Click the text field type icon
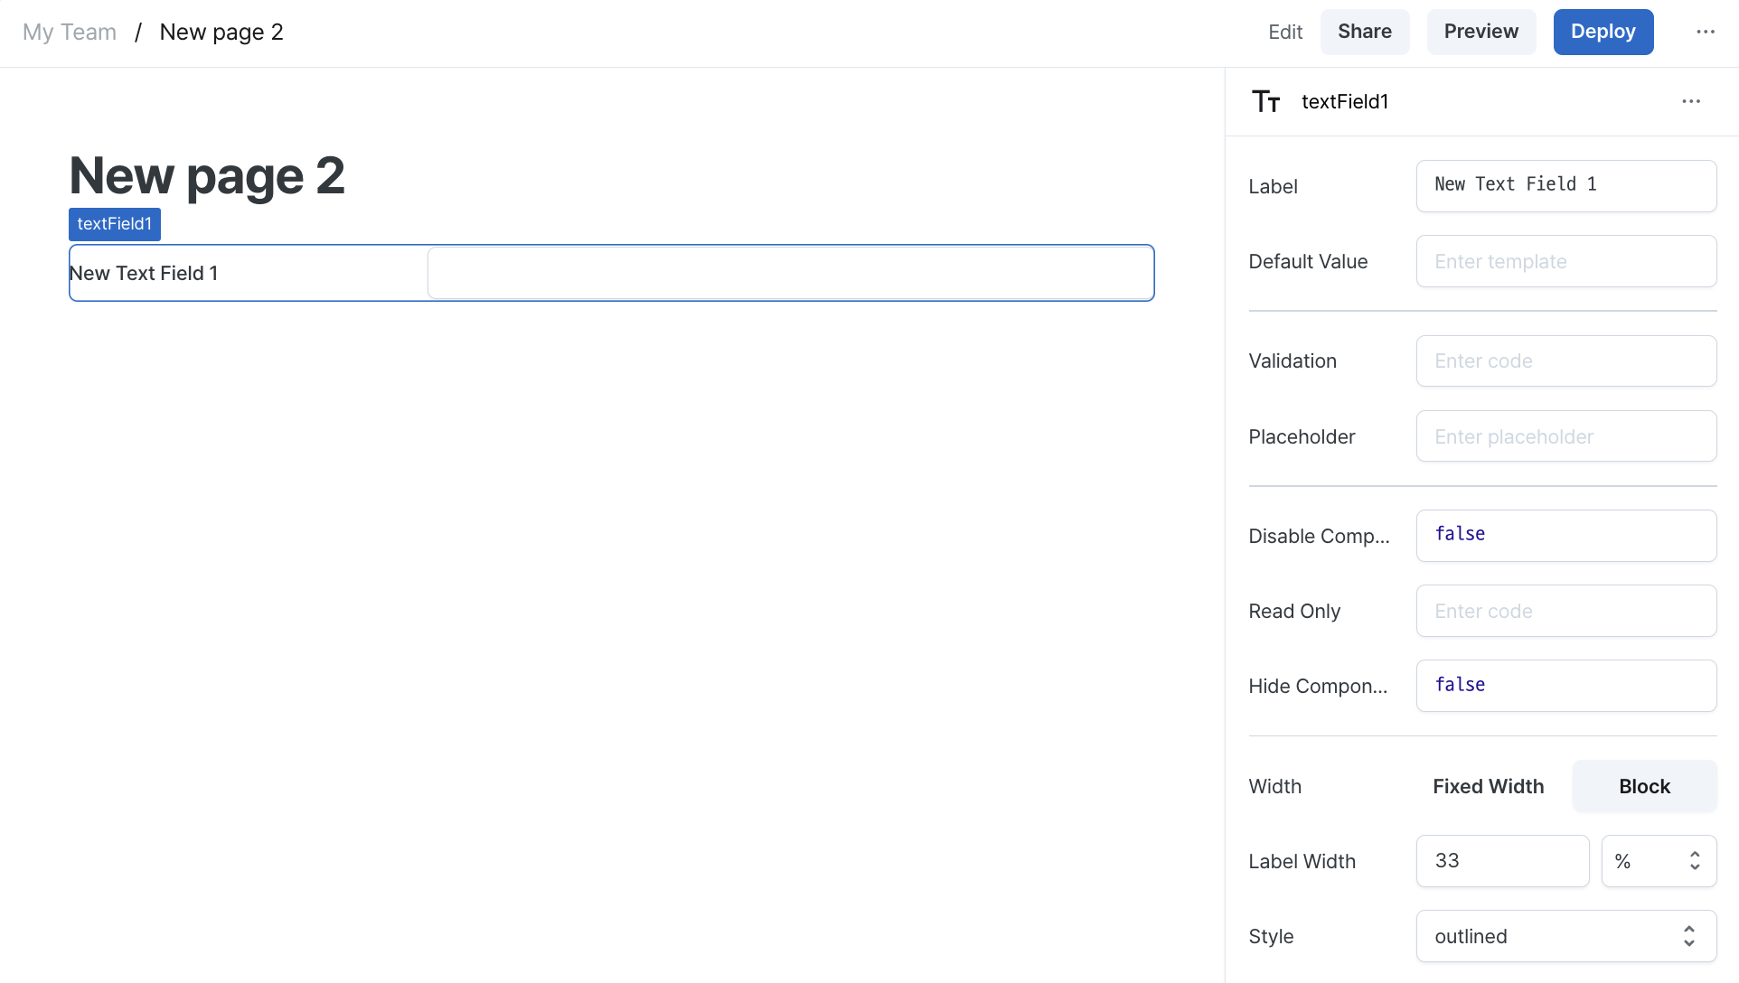Screen dimensions: 1739x983 coord(1265,101)
